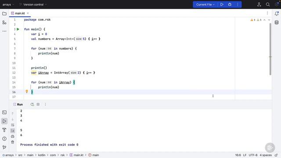Open the Current File run configuration dropdown
Screen dimensions: 281x158
[205, 4]
